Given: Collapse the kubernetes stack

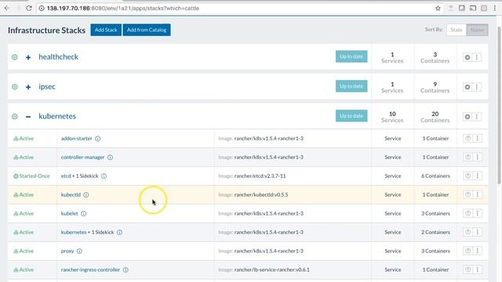Looking at the screenshot, I should coord(28,117).
